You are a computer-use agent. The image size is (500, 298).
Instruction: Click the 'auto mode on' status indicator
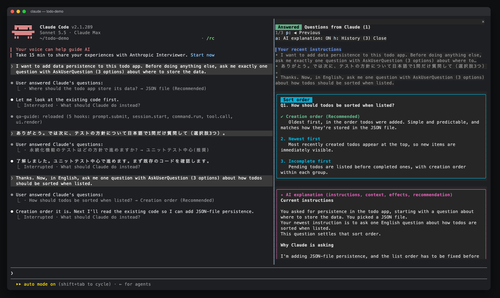[40, 284]
